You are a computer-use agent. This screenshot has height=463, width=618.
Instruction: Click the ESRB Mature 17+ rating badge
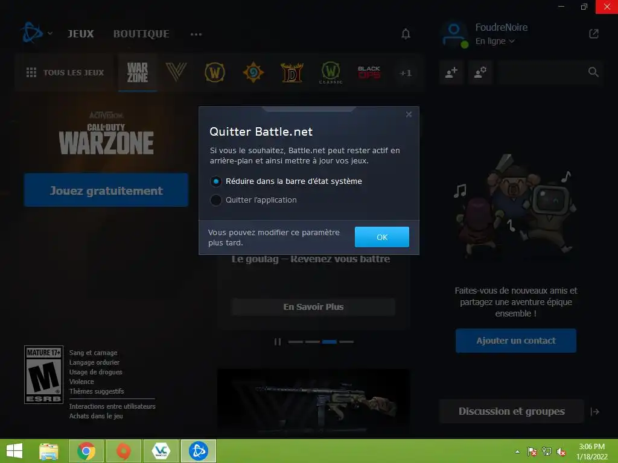click(43, 375)
